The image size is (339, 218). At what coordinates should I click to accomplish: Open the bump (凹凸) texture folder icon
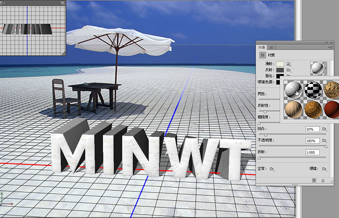(x=324, y=129)
